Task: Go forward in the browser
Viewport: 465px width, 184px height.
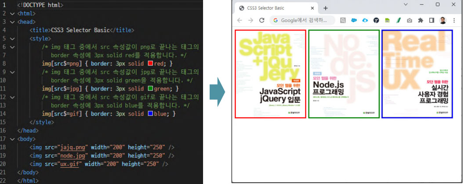Action: (251, 20)
